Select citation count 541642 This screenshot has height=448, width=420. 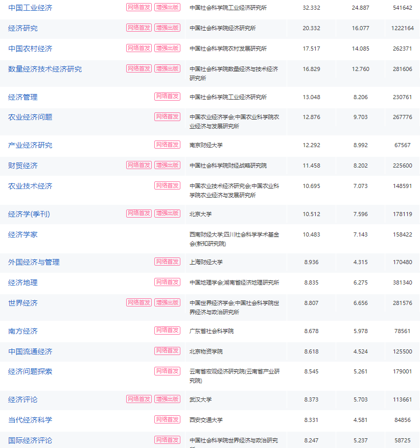click(x=403, y=8)
